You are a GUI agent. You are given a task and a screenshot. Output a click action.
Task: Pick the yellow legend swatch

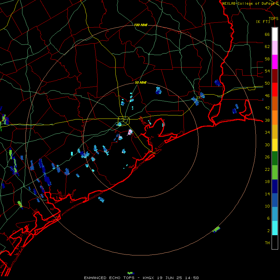point(275,145)
